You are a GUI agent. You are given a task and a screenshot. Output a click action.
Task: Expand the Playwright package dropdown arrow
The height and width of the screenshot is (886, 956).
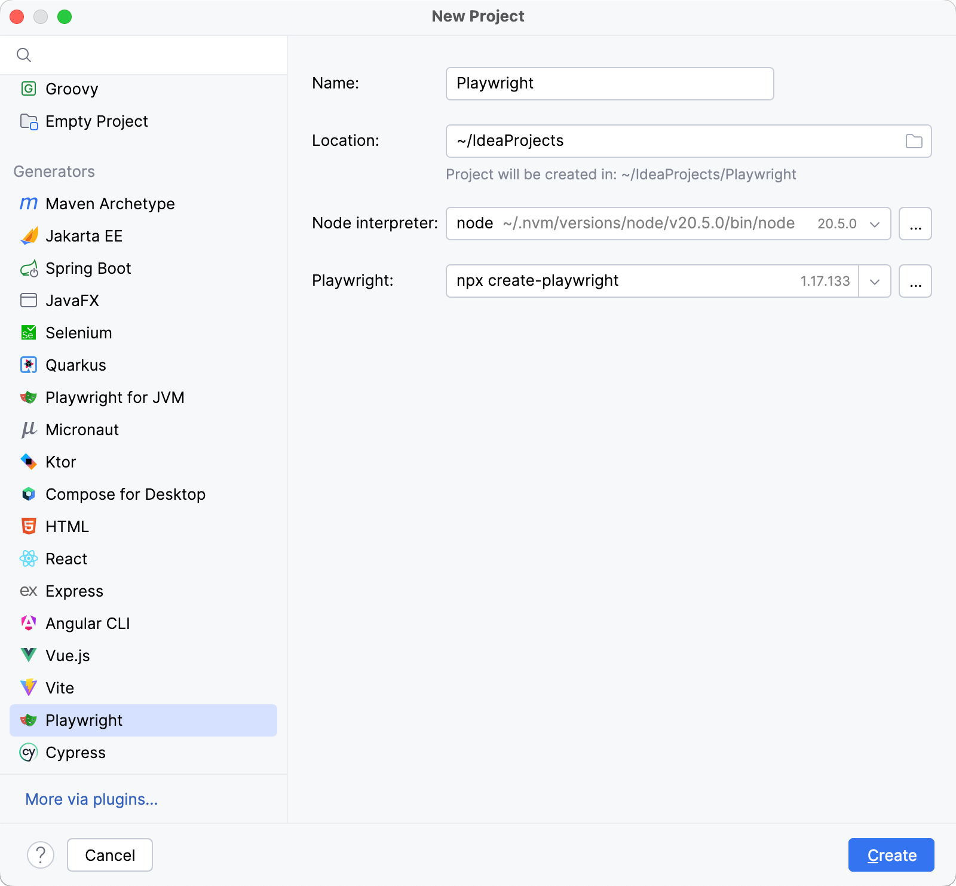(x=875, y=282)
